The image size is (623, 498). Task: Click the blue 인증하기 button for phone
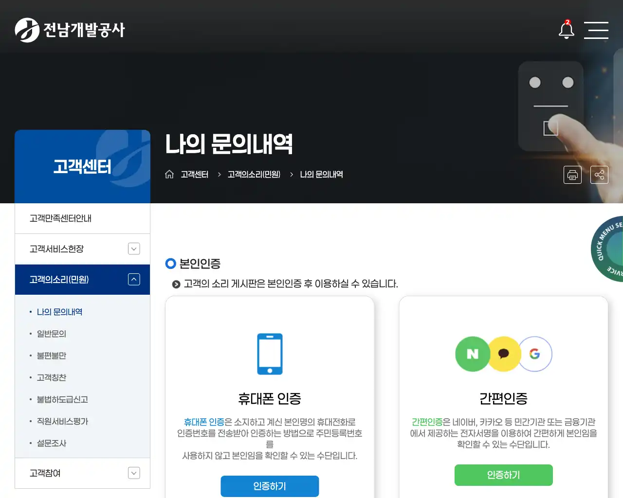click(x=270, y=486)
